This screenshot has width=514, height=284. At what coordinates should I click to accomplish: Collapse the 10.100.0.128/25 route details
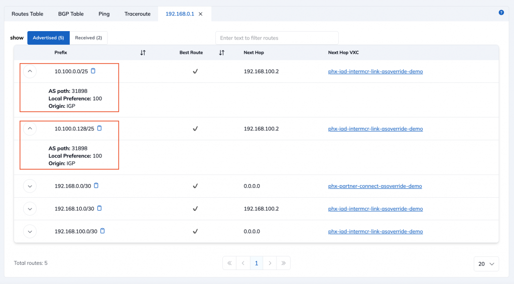(x=30, y=128)
